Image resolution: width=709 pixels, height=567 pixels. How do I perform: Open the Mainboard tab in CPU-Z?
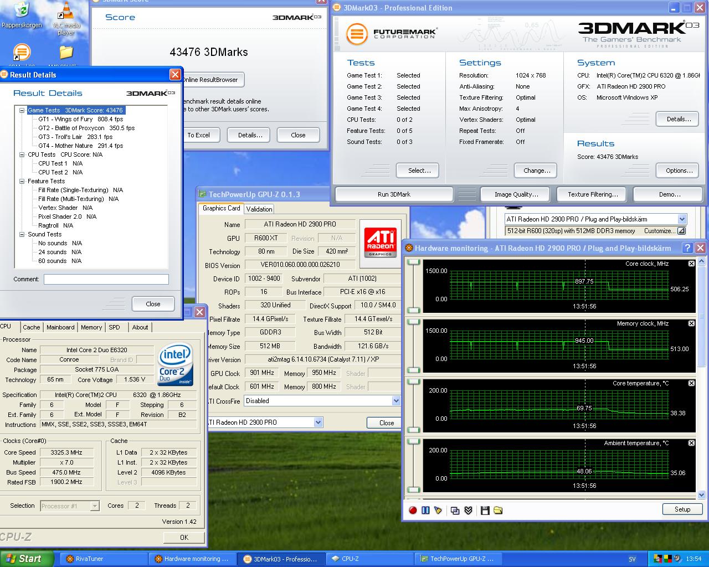coord(60,327)
